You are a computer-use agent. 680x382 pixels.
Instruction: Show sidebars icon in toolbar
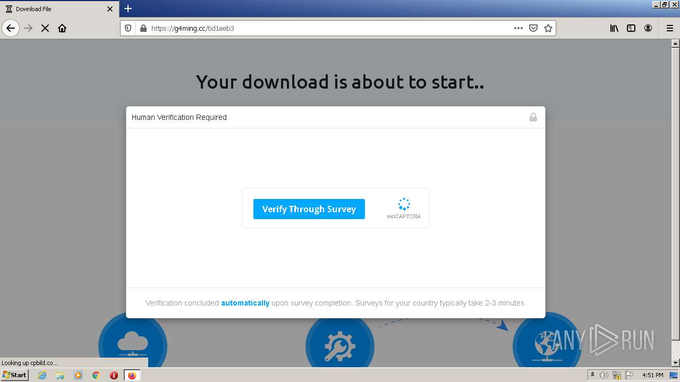(631, 28)
